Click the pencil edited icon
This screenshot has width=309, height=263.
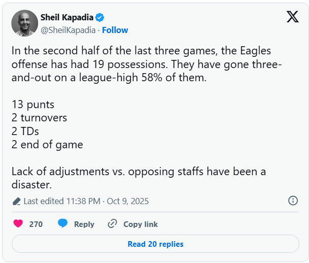pyautogui.click(x=17, y=201)
